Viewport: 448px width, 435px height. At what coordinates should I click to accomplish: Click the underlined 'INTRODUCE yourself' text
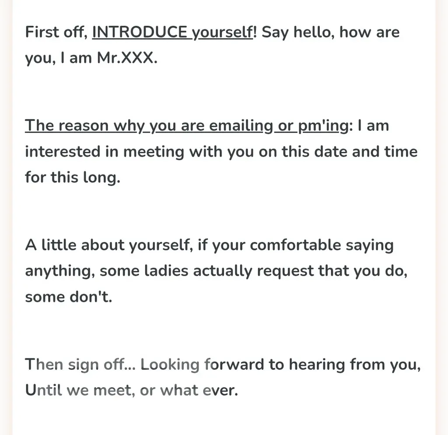click(172, 32)
